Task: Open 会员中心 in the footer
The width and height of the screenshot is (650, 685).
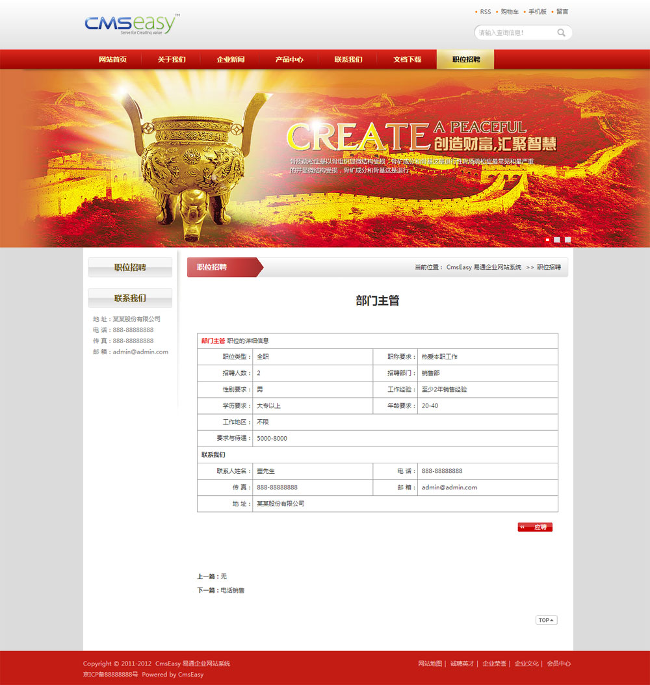Action: click(x=559, y=664)
